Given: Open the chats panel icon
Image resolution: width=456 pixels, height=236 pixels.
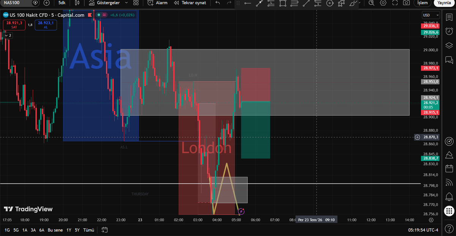Looking at the screenshot, I should [x=449, y=60].
